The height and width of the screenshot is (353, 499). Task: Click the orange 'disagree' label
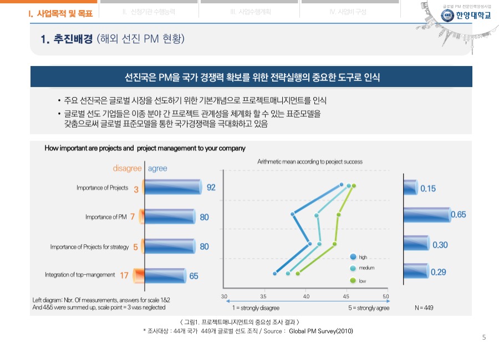[127, 168]
